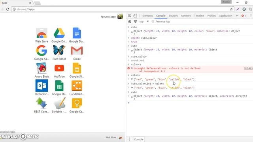Reload the page with the refresh button
This screenshot has height=142, width=253.
(x=8, y=9)
